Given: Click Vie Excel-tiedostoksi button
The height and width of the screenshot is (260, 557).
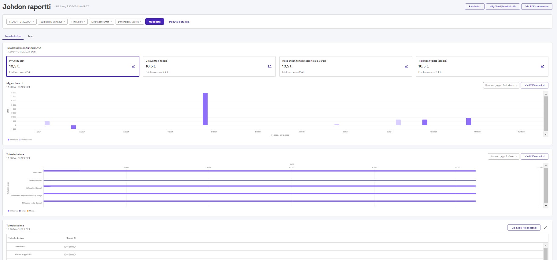Looking at the screenshot, I should click(x=524, y=228).
